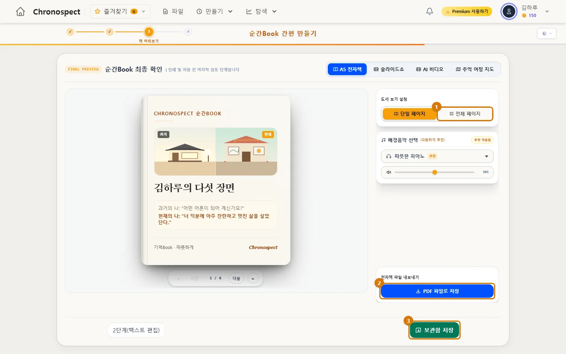Select the A5 전자책 tab

[x=347, y=69]
